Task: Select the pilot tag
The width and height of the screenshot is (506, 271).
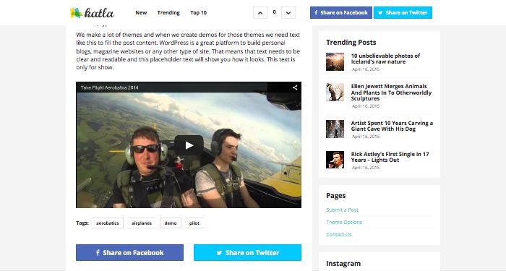Action: 194,223
